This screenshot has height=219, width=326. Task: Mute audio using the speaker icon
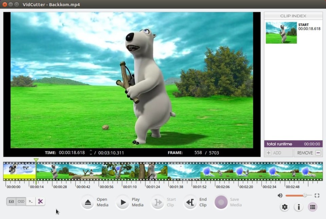pyautogui.click(x=280, y=195)
